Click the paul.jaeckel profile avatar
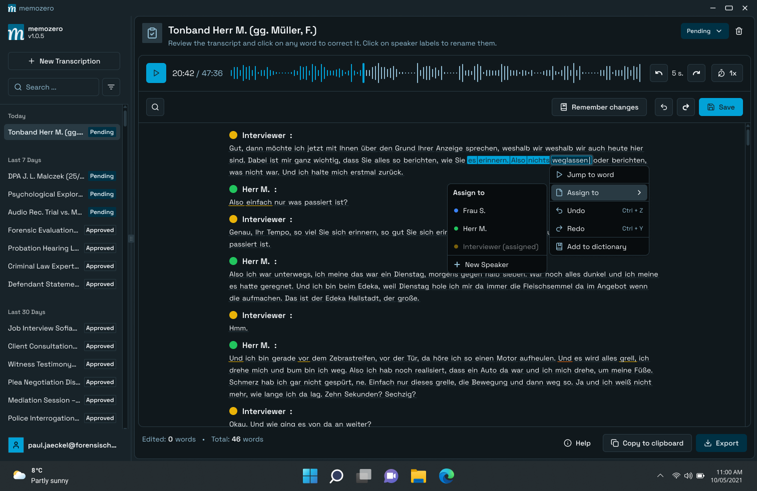The image size is (757, 491). coord(16,444)
